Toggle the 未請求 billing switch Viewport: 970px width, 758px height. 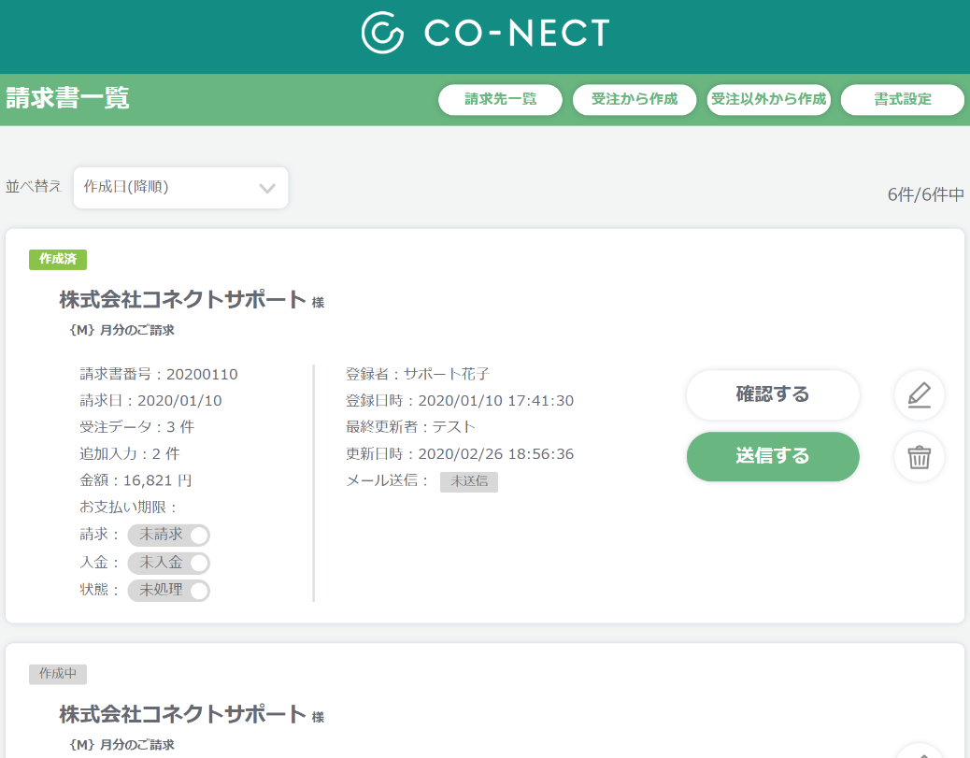coord(169,536)
